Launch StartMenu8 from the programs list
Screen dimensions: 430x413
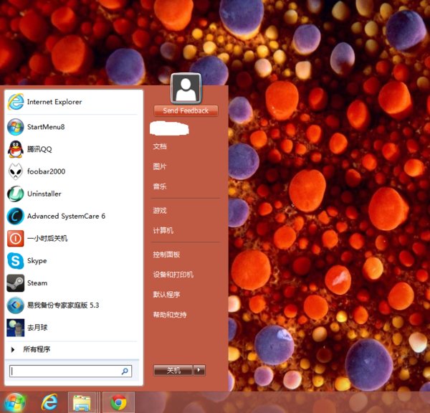[x=45, y=127]
